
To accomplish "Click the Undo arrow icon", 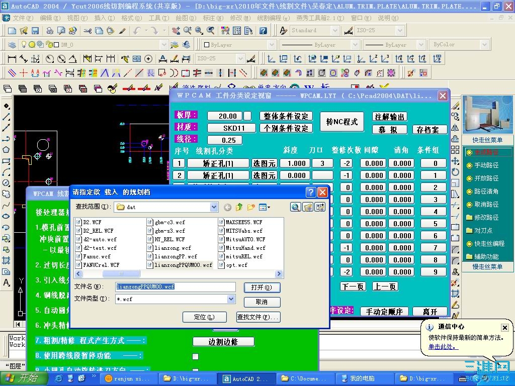I will (x=137, y=31).
